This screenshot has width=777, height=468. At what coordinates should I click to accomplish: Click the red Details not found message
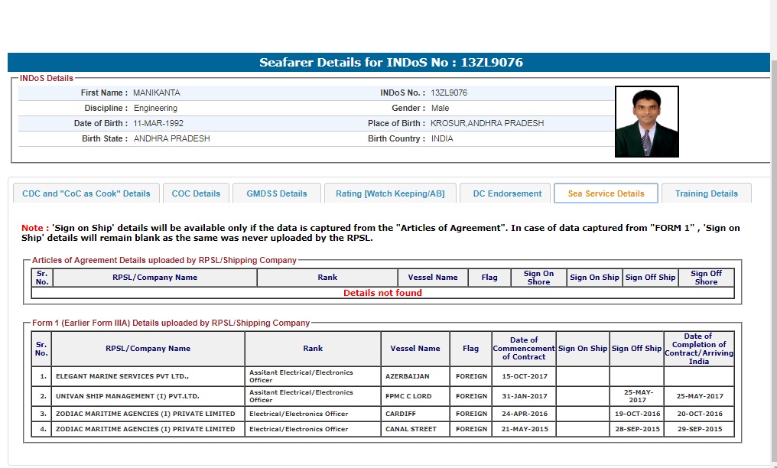[382, 293]
